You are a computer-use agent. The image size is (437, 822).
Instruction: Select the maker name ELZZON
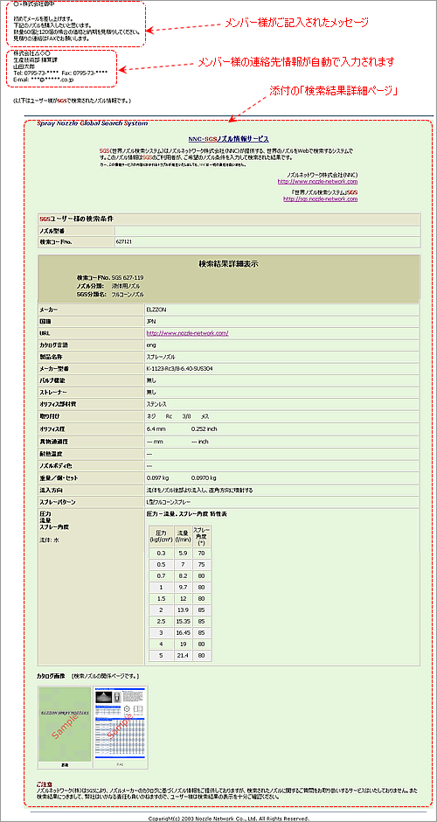(x=156, y=310)
